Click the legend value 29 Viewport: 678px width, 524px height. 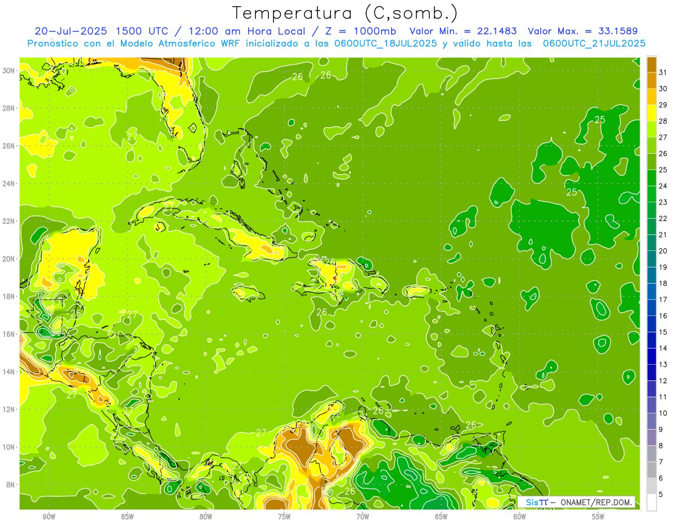pos(664,105)
